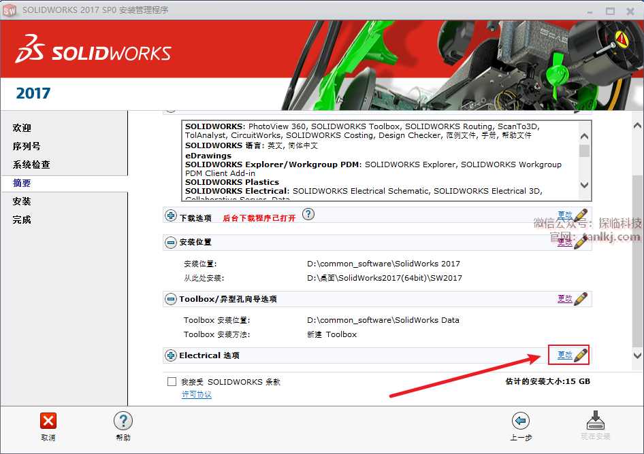Click the red Cancel (取消) icon
Viewport: 644px width, 454px height.
pos(48,421)
